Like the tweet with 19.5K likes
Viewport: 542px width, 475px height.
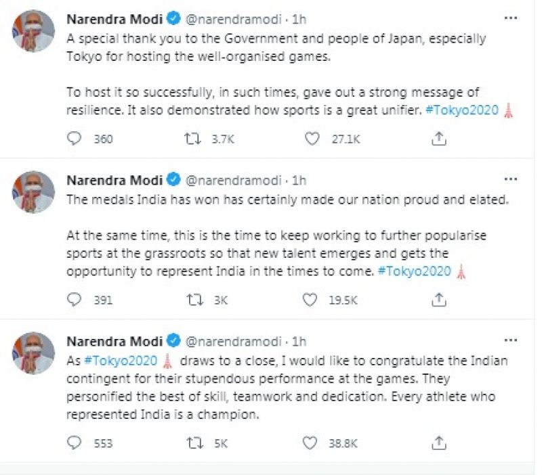(x=312, y=298)
